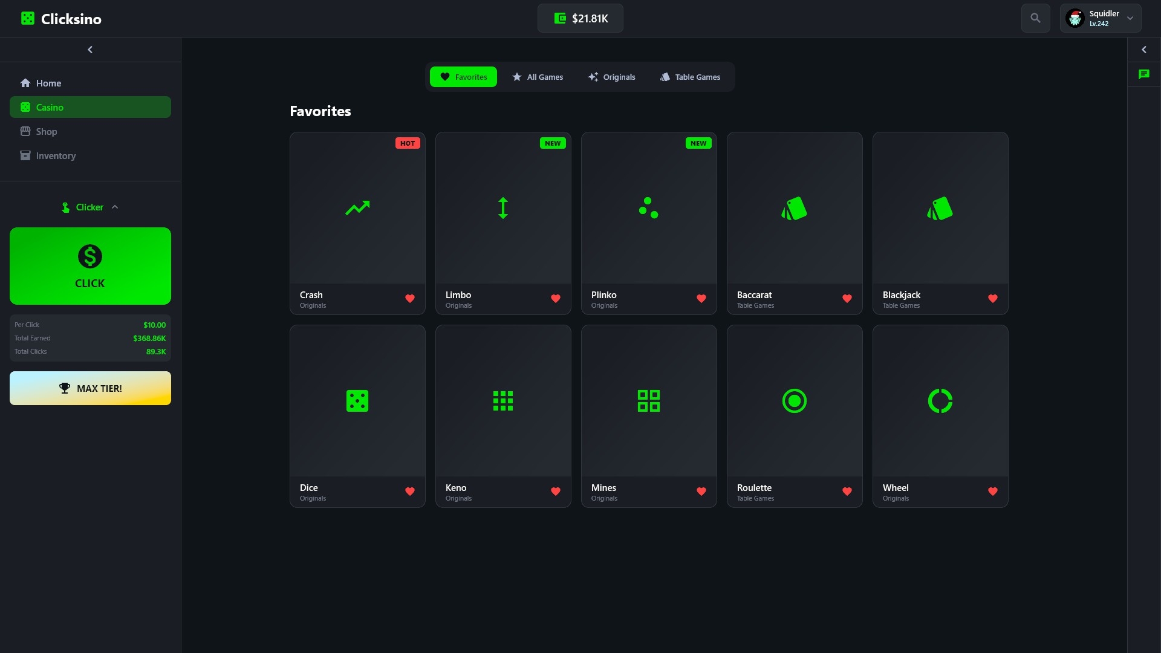1161x653 pixels.
Task: Open the search magnifier icon
Action: (x=1035, y=18)
